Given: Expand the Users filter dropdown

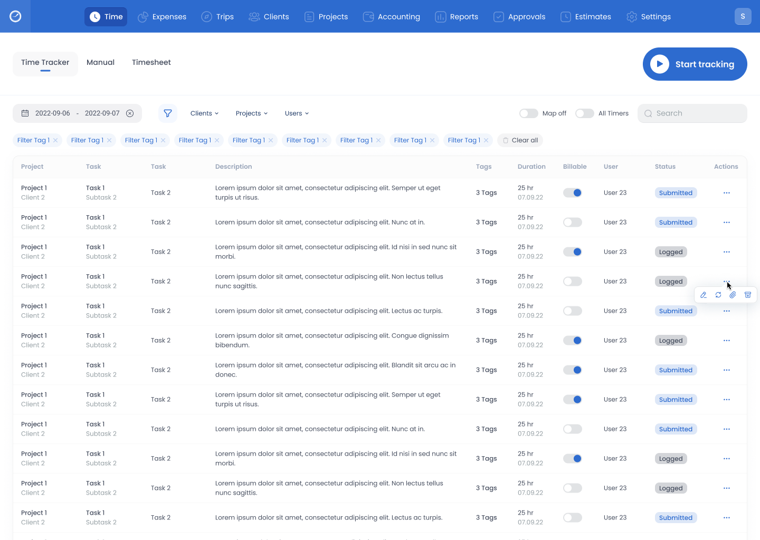Looking at the screenshot, I should point(297,113).
